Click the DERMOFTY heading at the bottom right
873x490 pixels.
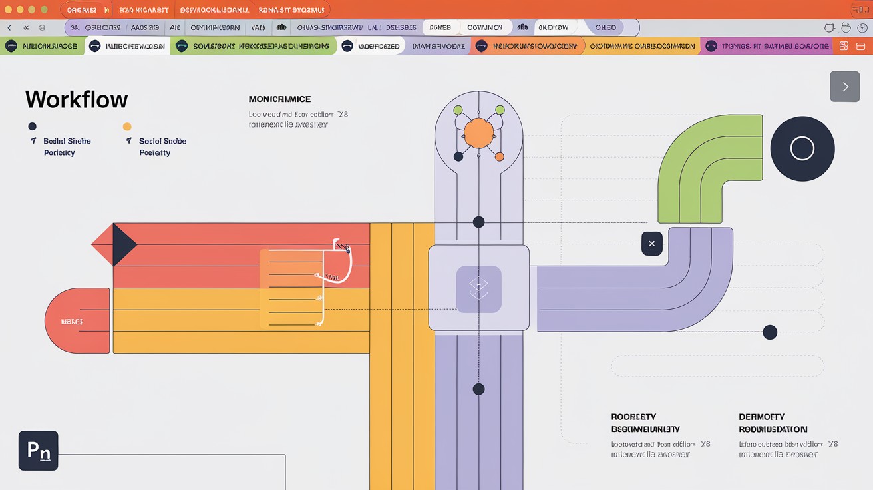761,417
